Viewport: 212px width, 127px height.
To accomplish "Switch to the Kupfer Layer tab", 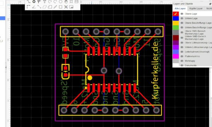I will (x=196, y=8).
